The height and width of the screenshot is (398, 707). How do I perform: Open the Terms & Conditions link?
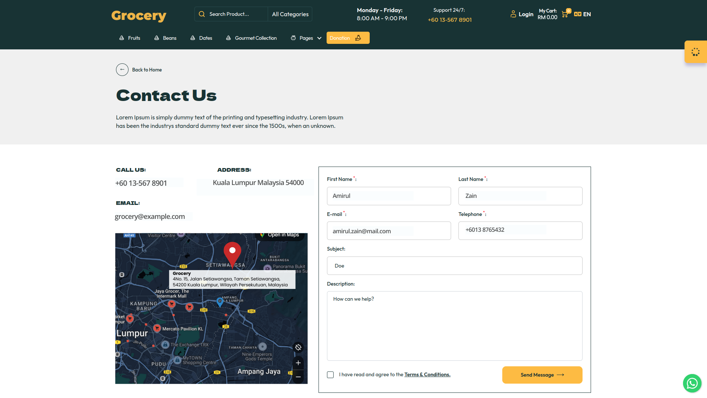click(x=427, y=374)
